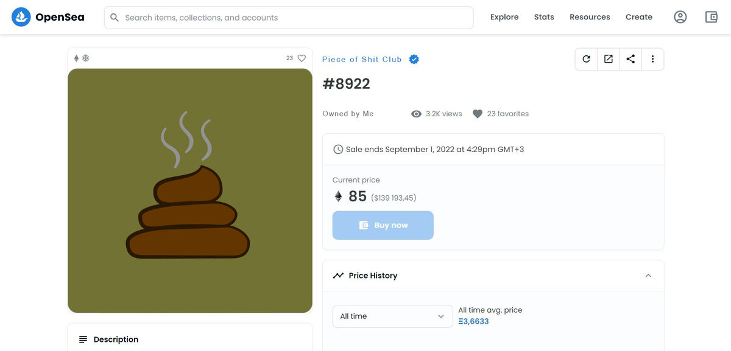Open the wallet icon in header
The image size is (731, 351).
click(x=712, y=17)
